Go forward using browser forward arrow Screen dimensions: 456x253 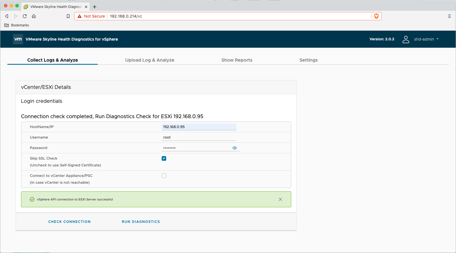pos(16,16)
